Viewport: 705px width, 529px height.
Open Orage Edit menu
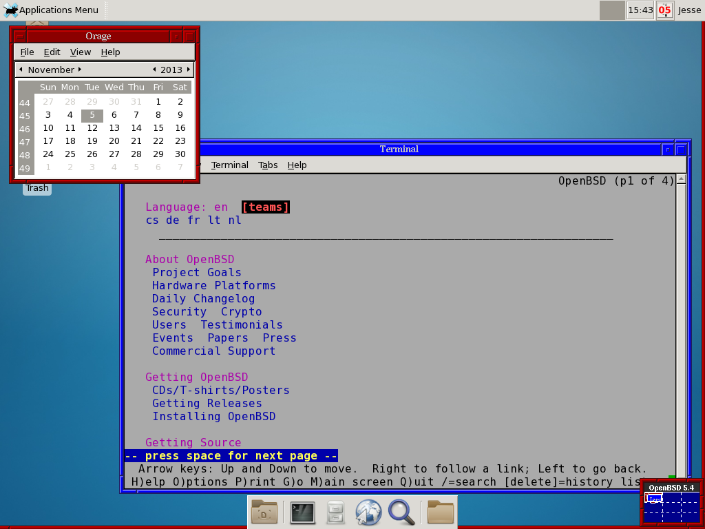tap(52, 52)
